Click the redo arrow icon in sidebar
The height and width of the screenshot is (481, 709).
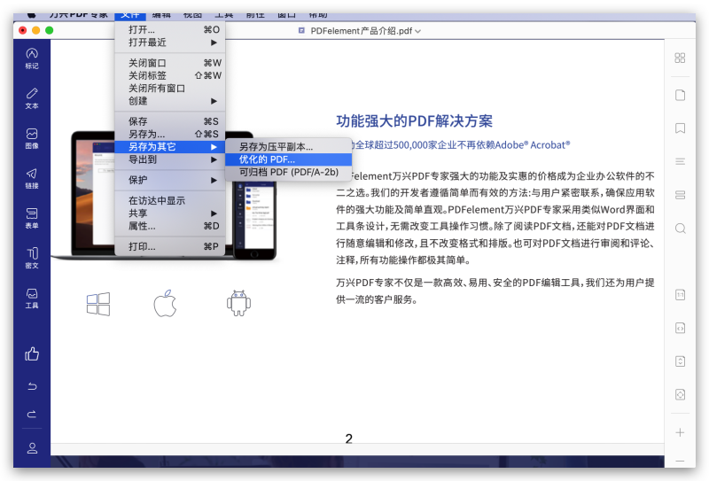click(32, 414)
